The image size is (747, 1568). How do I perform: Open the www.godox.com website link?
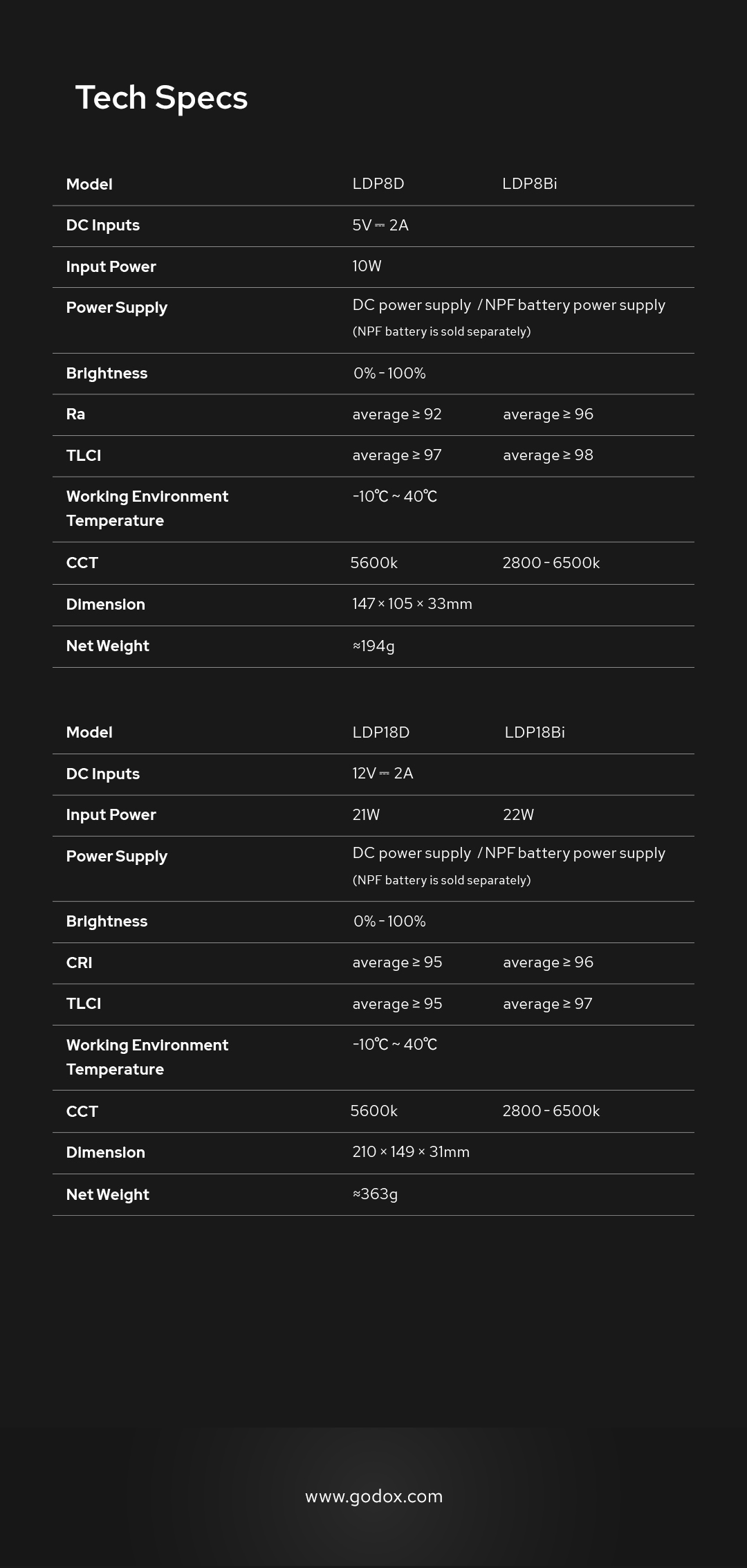[373, 1496]
